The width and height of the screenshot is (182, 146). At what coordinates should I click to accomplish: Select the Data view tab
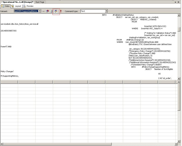click(x=6, y=6)
